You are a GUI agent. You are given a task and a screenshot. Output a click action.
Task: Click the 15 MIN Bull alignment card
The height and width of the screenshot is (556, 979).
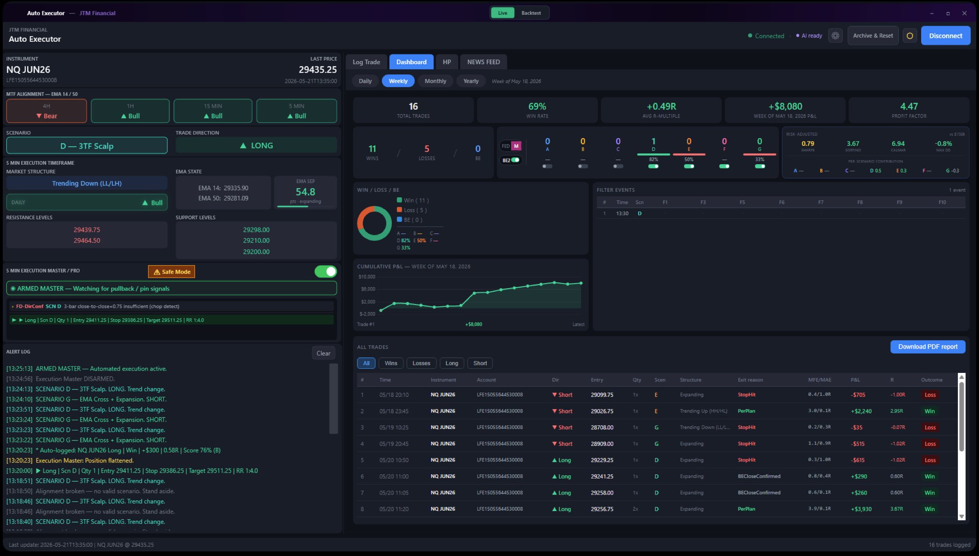coord(213,111)
